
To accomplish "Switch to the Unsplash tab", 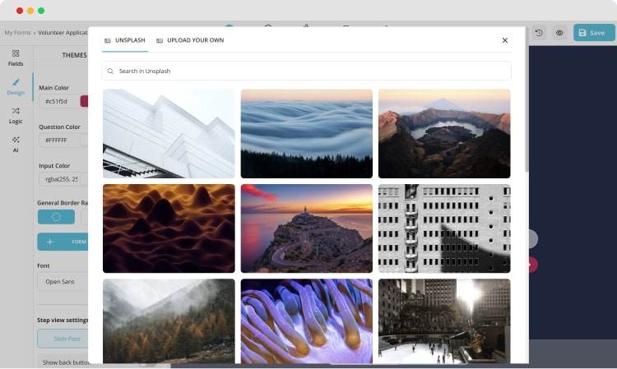I will 124,40.
